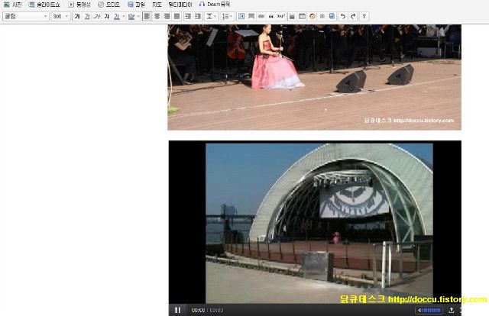Justify the text alignment
The image size is (489, 316).
(176, 16)
